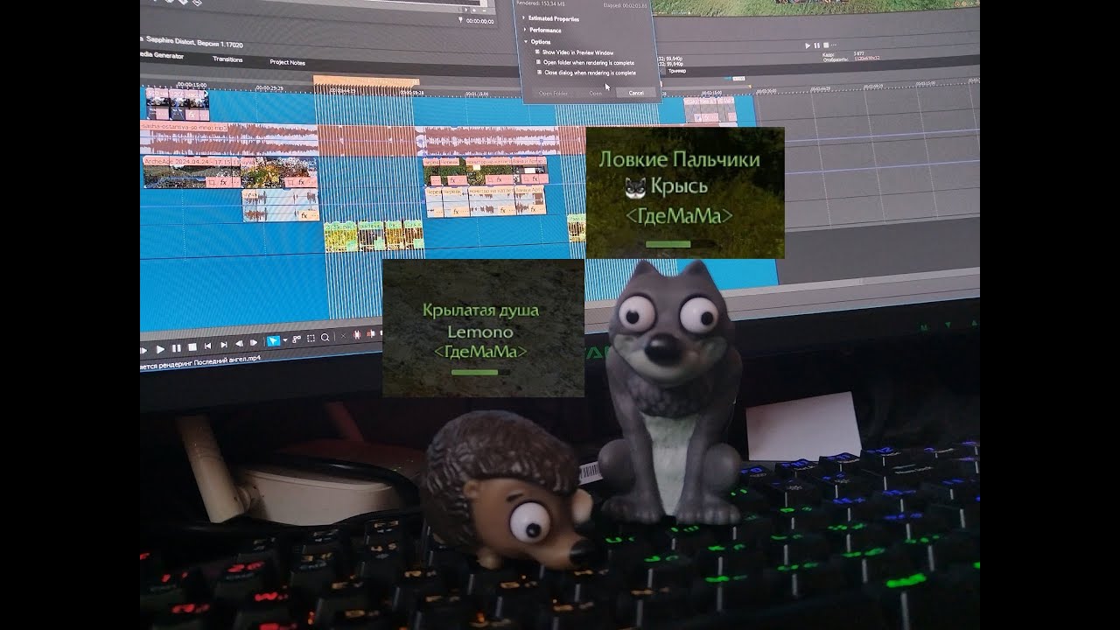Click the Open button in the render dialog

click(596, 93)
